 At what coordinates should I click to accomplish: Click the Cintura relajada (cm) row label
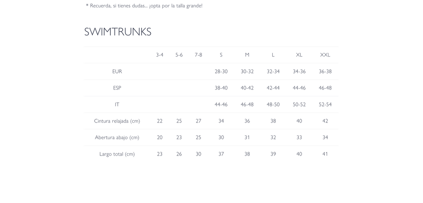[x=117, y=121]
